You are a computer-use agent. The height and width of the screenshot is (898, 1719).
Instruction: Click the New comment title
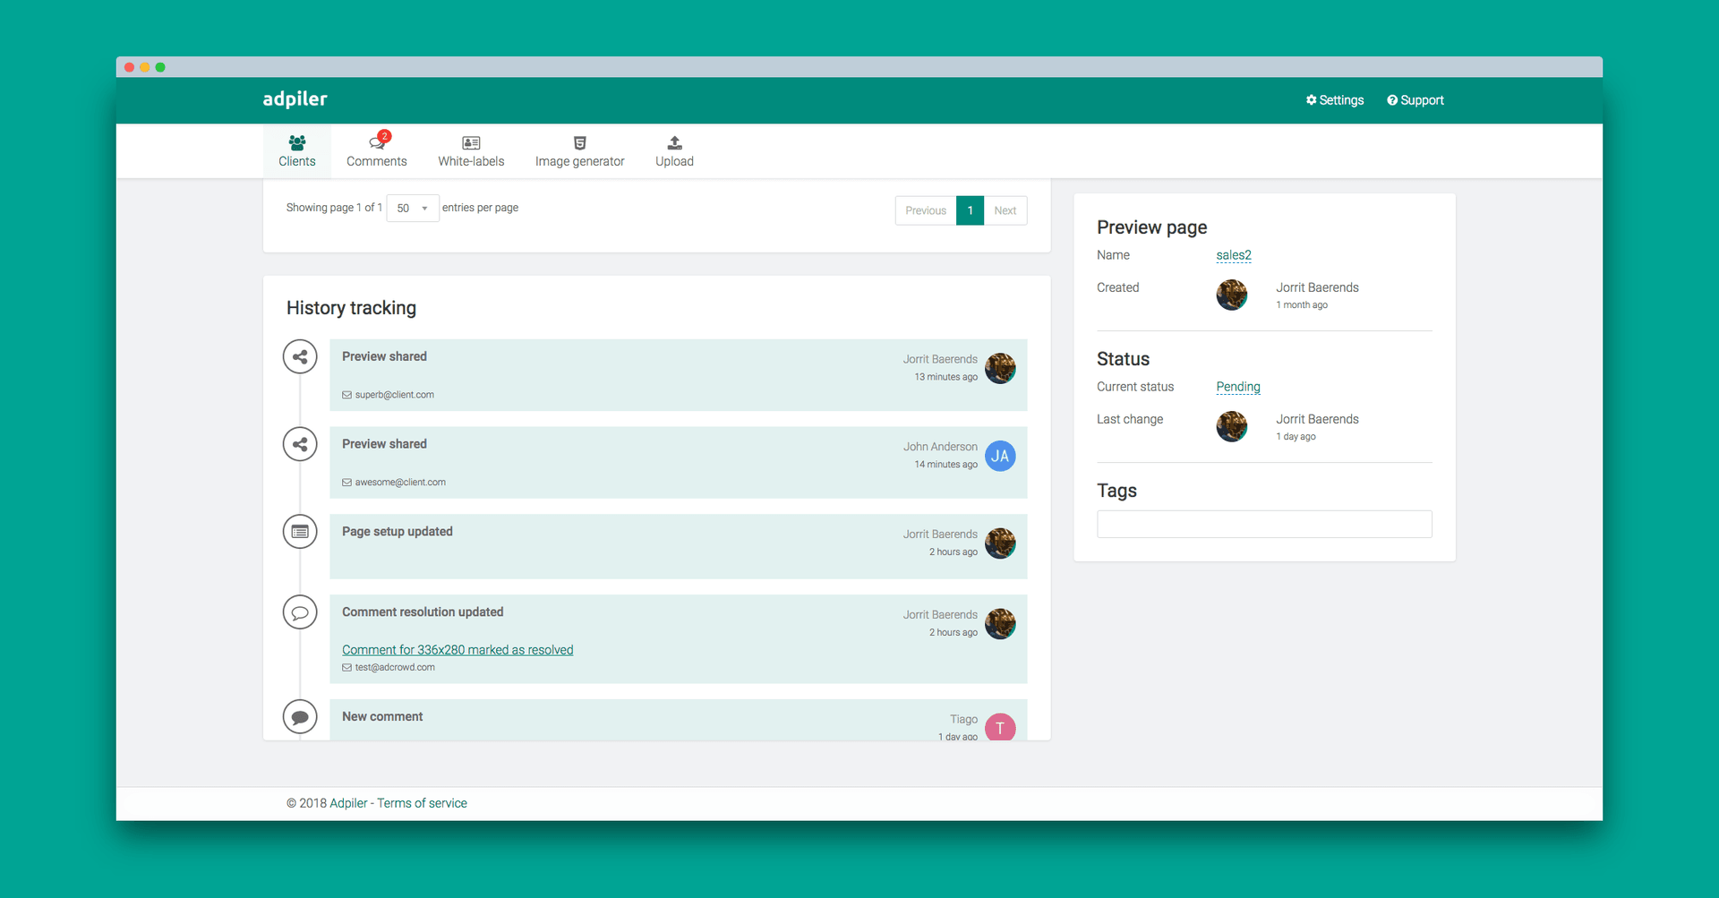click(x=382, y=717)
